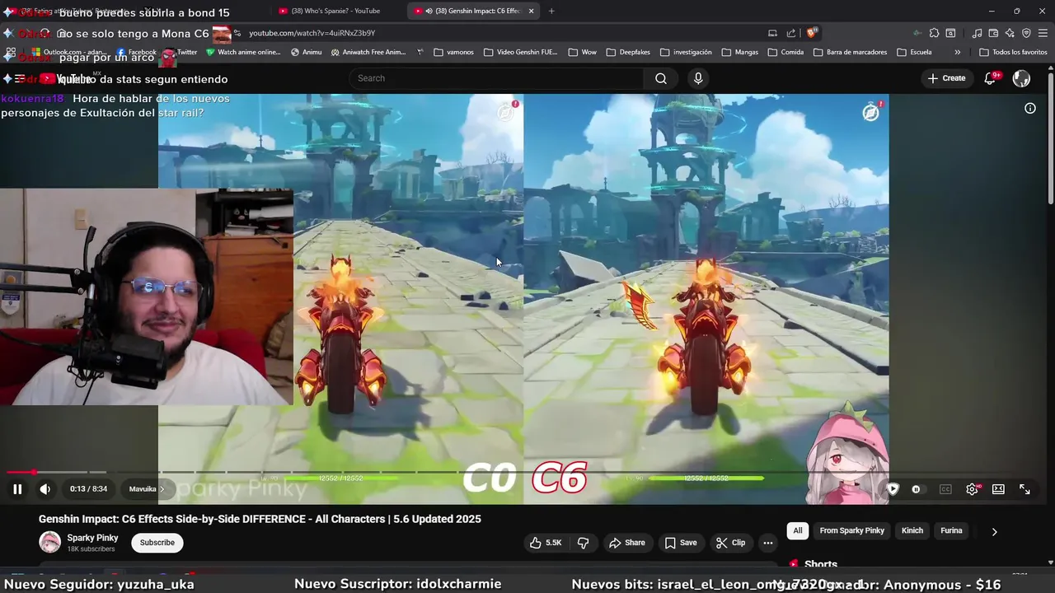Switch to Who's Spaxie YouTube tab
Image resolution: width=1055 pixels, height=593 pixels.
pos(335,11)
